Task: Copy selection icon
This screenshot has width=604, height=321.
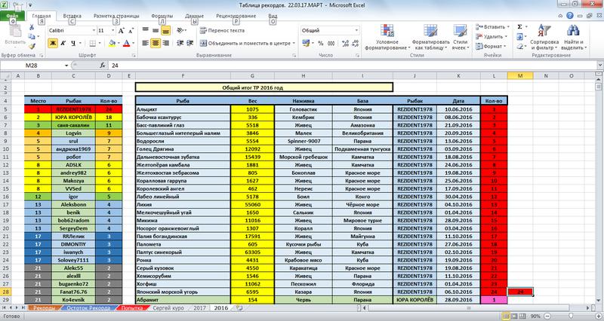Action: tap(31, 36)
